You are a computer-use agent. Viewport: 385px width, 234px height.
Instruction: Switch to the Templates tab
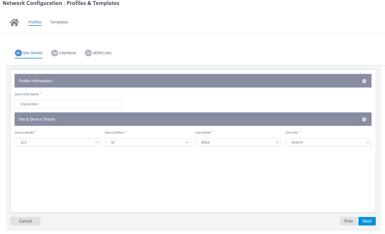click(59, 22)
